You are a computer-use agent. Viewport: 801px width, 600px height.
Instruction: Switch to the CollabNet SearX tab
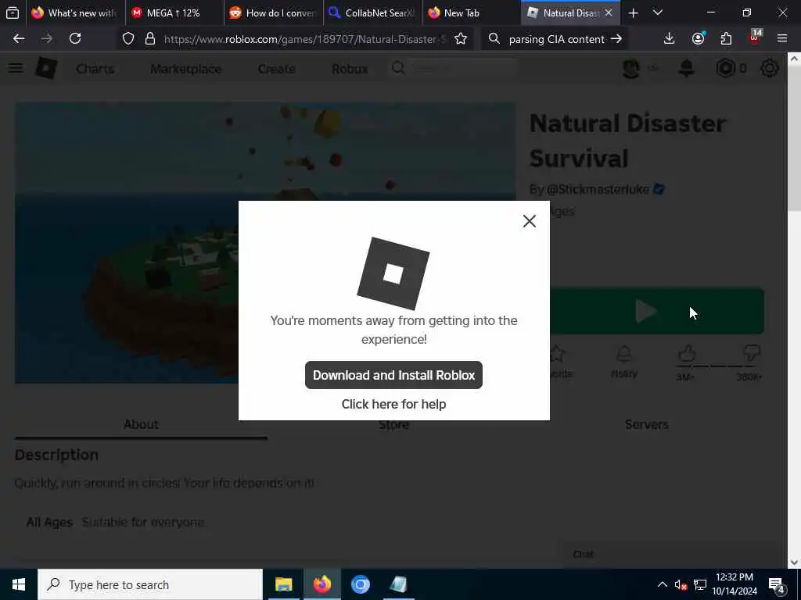click(373, 13)
